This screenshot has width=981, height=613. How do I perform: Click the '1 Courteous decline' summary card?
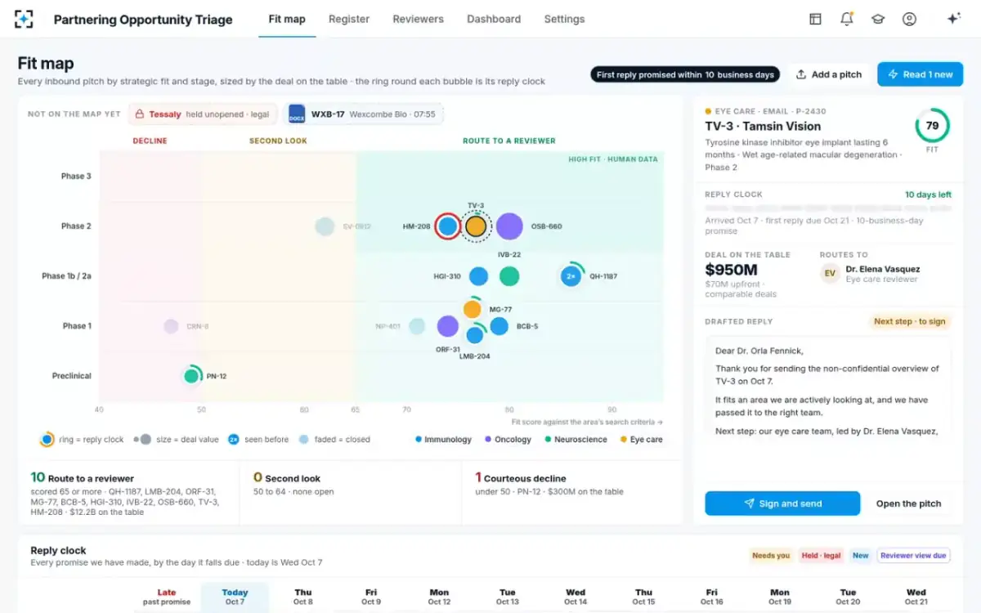[572, 493]
